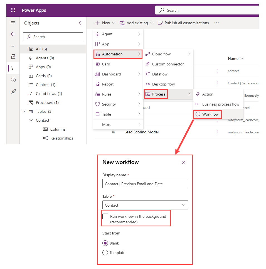Image resolution: width=266 pixels, height=269 pixels.
Task: Choose Security in the New menu
Action: [118, 104]
